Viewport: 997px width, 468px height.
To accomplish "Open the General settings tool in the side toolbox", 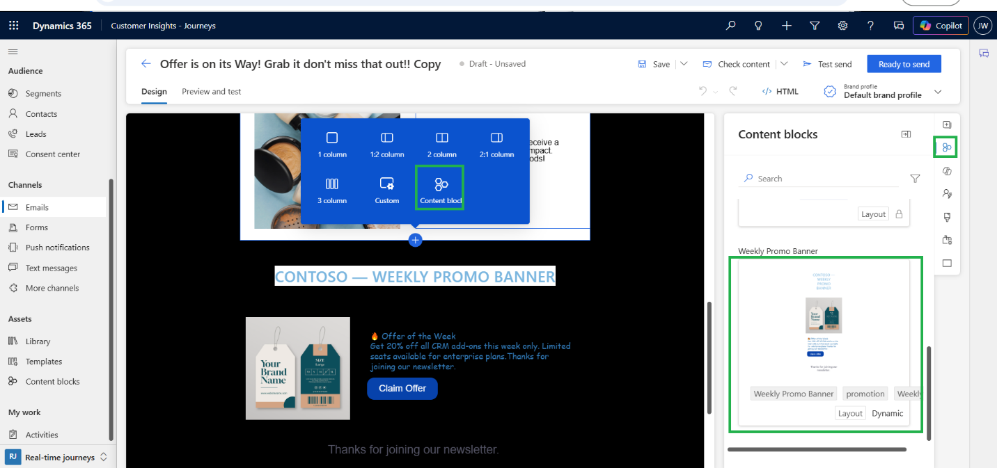I will 947,240.
